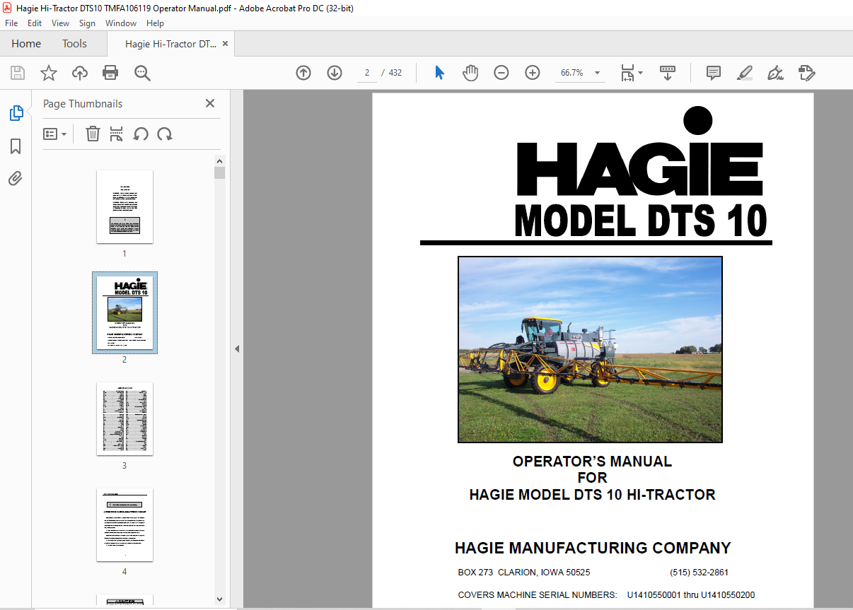Switch to the Tools tab

pos(74,44)
